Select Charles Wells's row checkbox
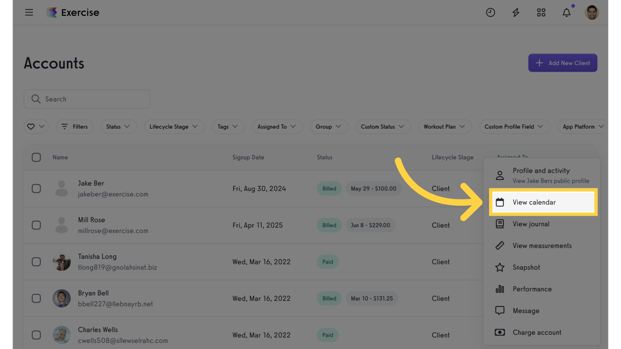 [36, 335]
